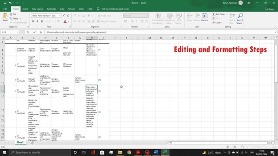Open Conditional Formatting menu

coord(158,19)
